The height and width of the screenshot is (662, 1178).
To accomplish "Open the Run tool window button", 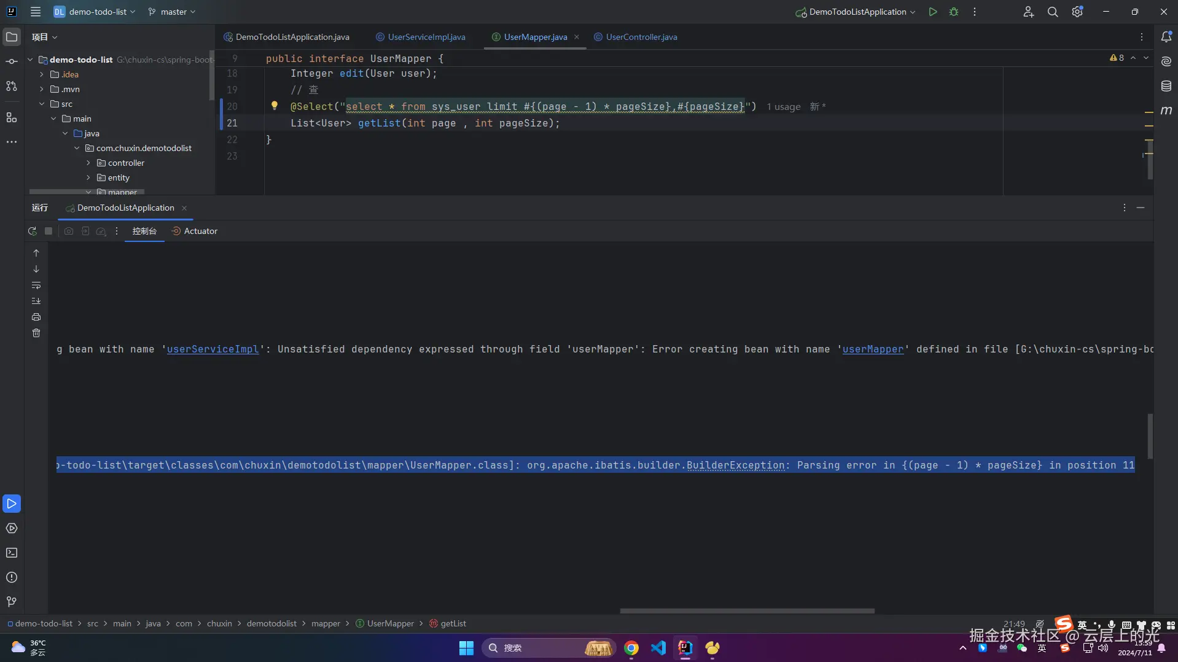I will (12, 504).
